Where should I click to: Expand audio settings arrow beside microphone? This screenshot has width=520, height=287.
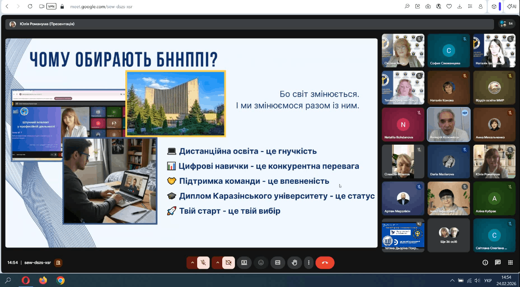pyautogui.click(x=192, y=262)
